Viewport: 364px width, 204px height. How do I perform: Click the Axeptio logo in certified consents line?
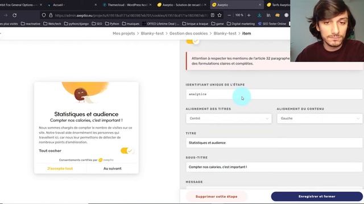[106, 160]
